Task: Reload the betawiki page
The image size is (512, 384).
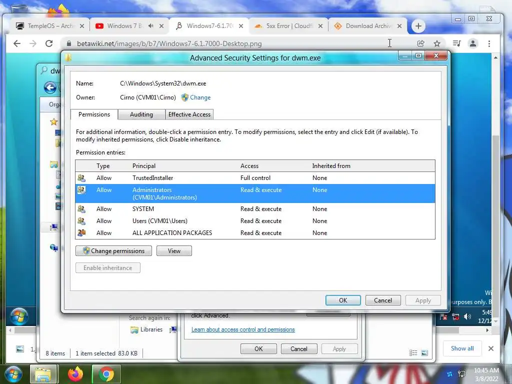Action: tap(49, 43)
